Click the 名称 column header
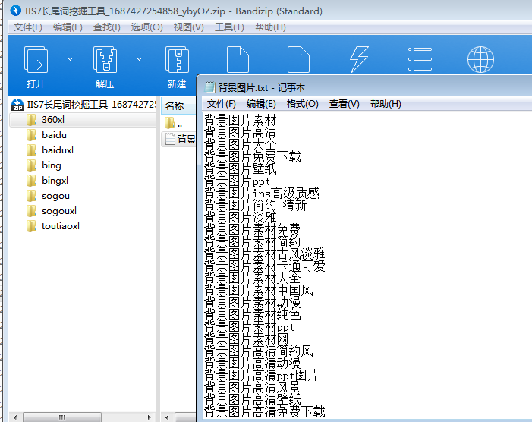Image resolution: width=532 pixels, height=422 pixels. pos(178,106)
